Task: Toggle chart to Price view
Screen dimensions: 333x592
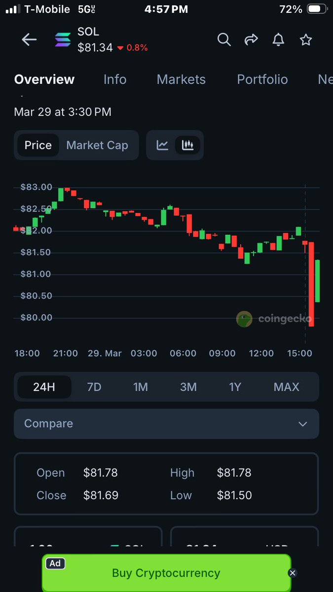Action: pos(38,145)
